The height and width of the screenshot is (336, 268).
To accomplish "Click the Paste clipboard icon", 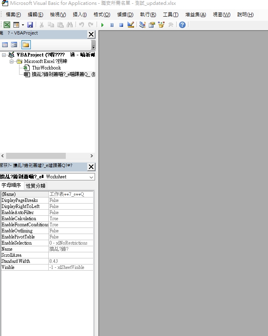I will pyautogui.click(x=60, y=25).
